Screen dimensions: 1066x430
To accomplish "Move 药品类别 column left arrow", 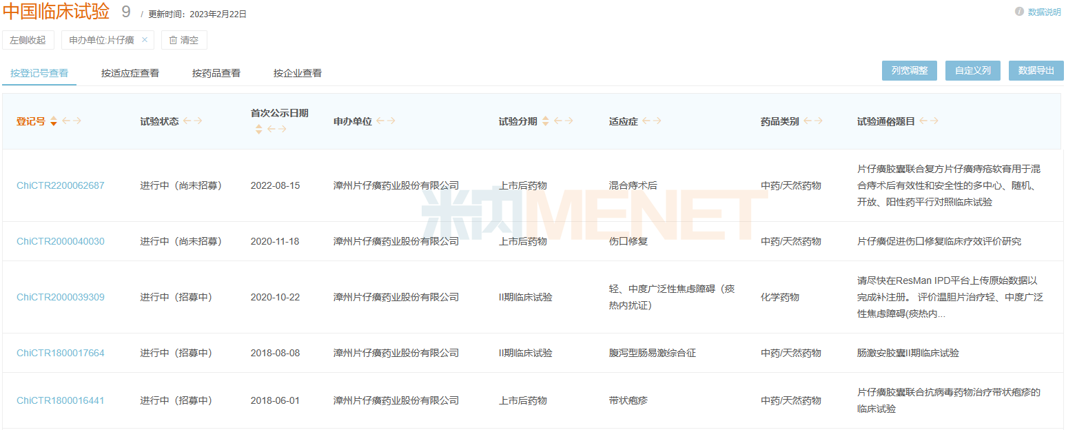I will click(808, 121).
